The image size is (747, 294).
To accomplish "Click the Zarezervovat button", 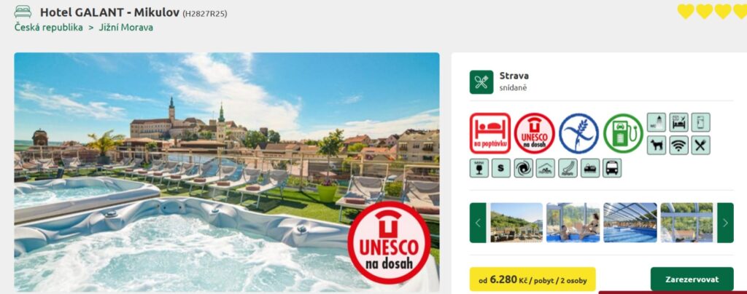I will [x=692, y=279].
